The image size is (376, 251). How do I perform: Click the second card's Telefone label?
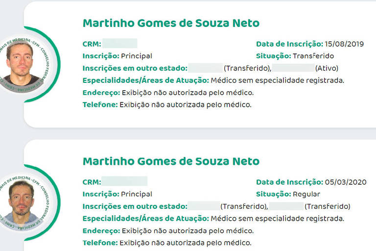pyautogui.click(x=100, y=243)
